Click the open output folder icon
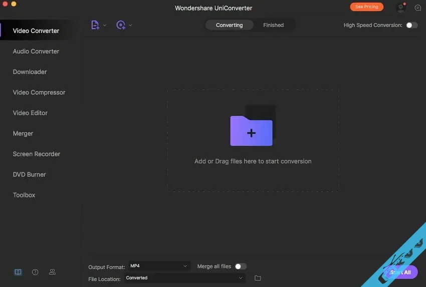The height and width of the screenshot is (287, 426). click(x=258, y=278)
